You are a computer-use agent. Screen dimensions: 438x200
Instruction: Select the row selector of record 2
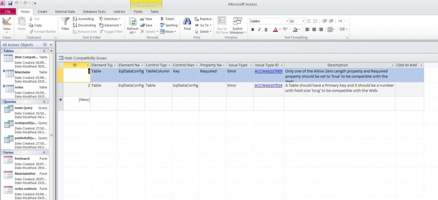click(x=60, y=89)
